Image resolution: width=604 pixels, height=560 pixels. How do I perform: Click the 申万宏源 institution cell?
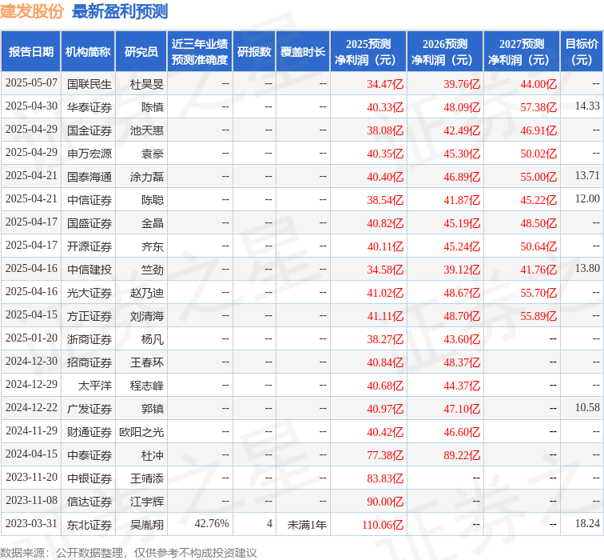(x=89, y=154)
